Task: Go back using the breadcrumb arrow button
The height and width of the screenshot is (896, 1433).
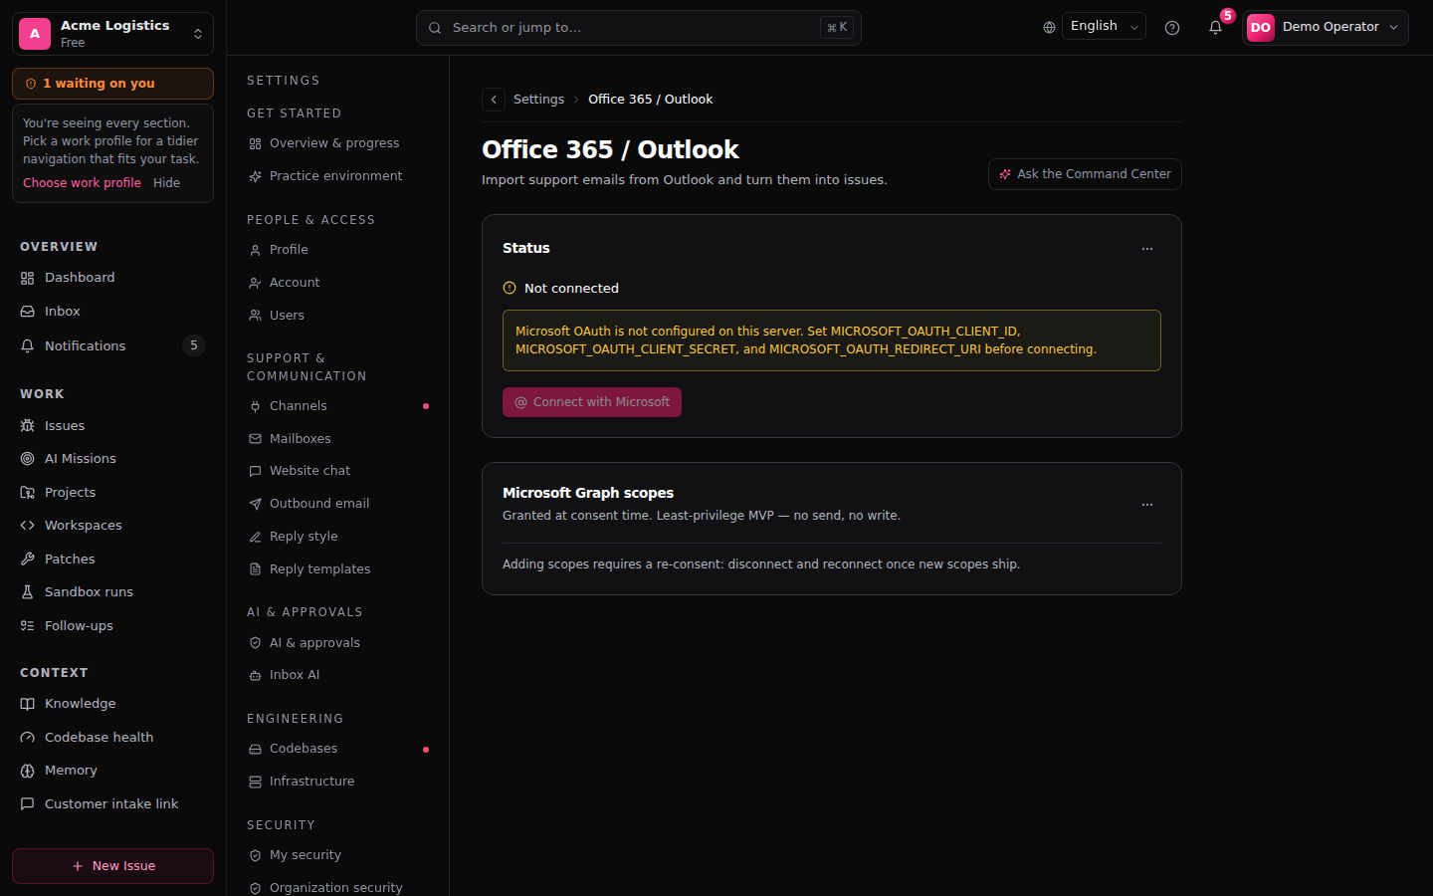Action: coord(494,100)
